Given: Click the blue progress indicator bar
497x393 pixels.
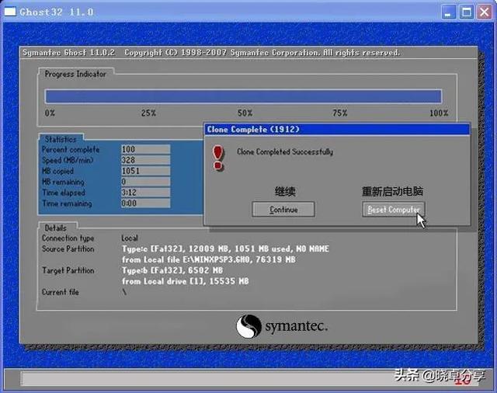Looking at the screenshot, I should coord(243,96).
